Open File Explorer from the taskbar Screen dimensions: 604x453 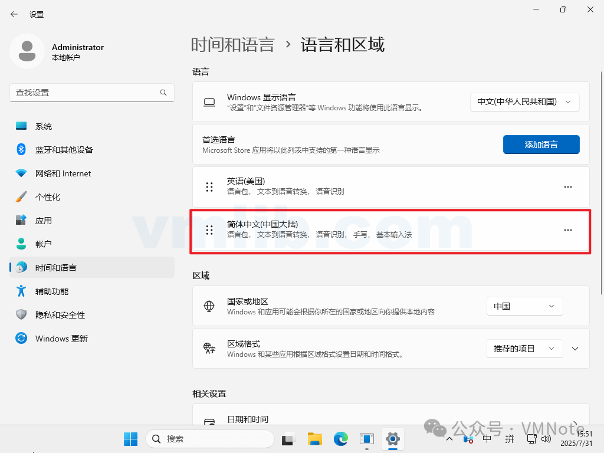click(314, 439)
